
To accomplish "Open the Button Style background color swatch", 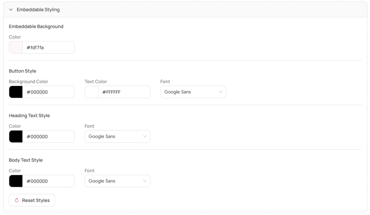I will [16, 92].
